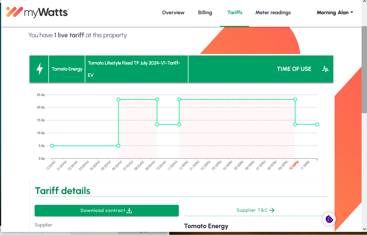Click the 15.0p y-axis label
The image size is (367, 235).
pos(41,120)
